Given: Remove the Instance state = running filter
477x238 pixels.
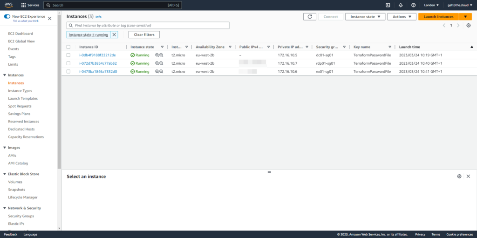Looking at the screenshot, I should [x=114, y=34].
